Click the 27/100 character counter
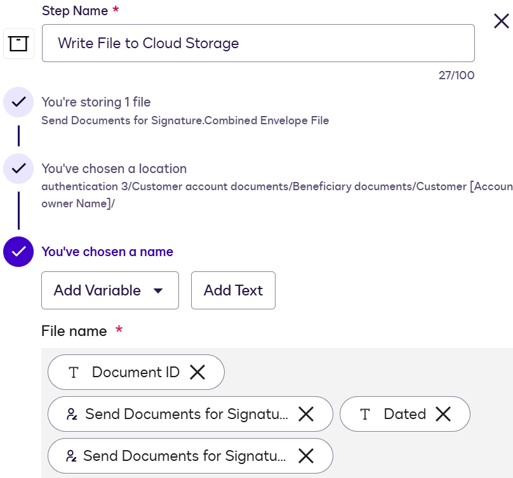This screenshot has height=478, width=513. (x=456, y=75)
